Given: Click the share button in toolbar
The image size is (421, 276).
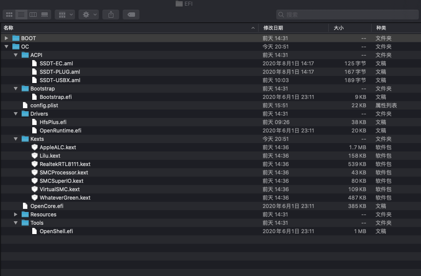Looking at the screenshot, I should 111,15.
